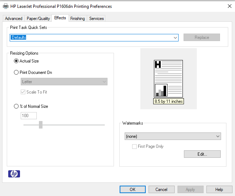Screen dimensions: 235x196
Task: Switch to the Paper/Quality tab
Action: (x=38, y=19)
